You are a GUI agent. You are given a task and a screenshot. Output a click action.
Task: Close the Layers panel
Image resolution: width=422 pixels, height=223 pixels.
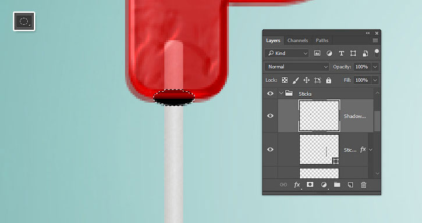pos(377,33)
